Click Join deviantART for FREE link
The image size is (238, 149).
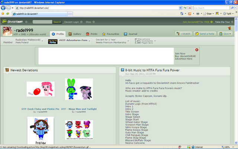(x=196, y=22)
